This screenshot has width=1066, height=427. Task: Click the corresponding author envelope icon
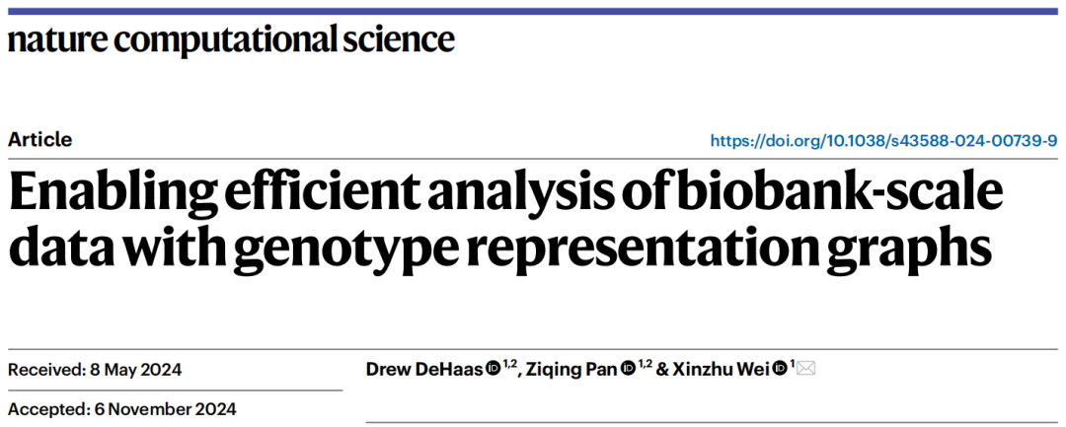[805, 369]
